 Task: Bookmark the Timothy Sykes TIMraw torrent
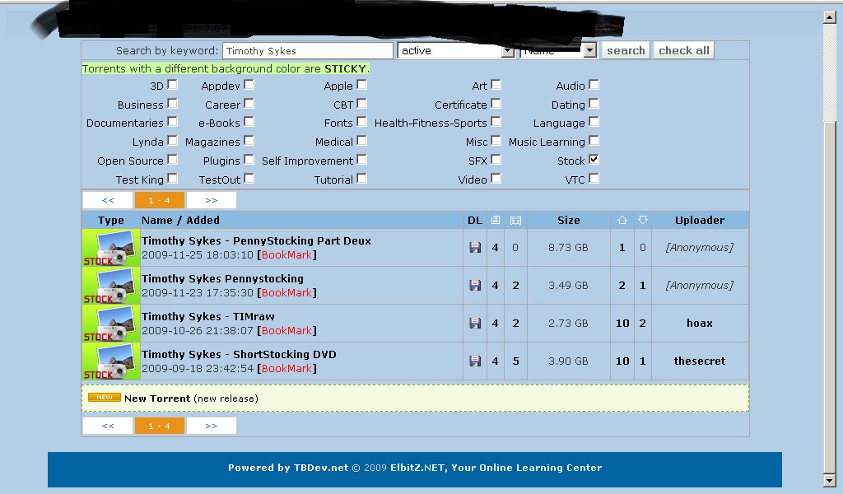coord(286,331)
